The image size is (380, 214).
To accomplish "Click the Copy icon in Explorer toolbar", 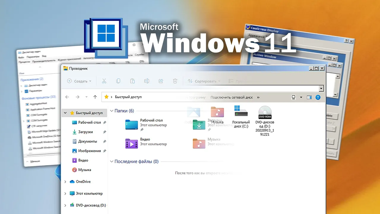I will (118, 81).
